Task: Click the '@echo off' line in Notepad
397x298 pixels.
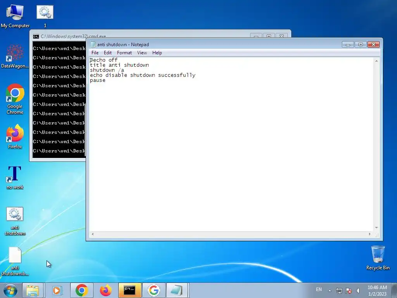Action: click(104, 60)
